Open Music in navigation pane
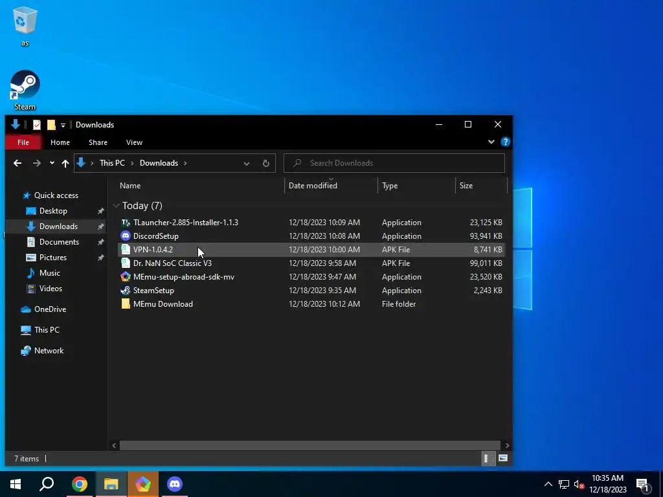The image size is (663, 497). click(x=49, y=273)
